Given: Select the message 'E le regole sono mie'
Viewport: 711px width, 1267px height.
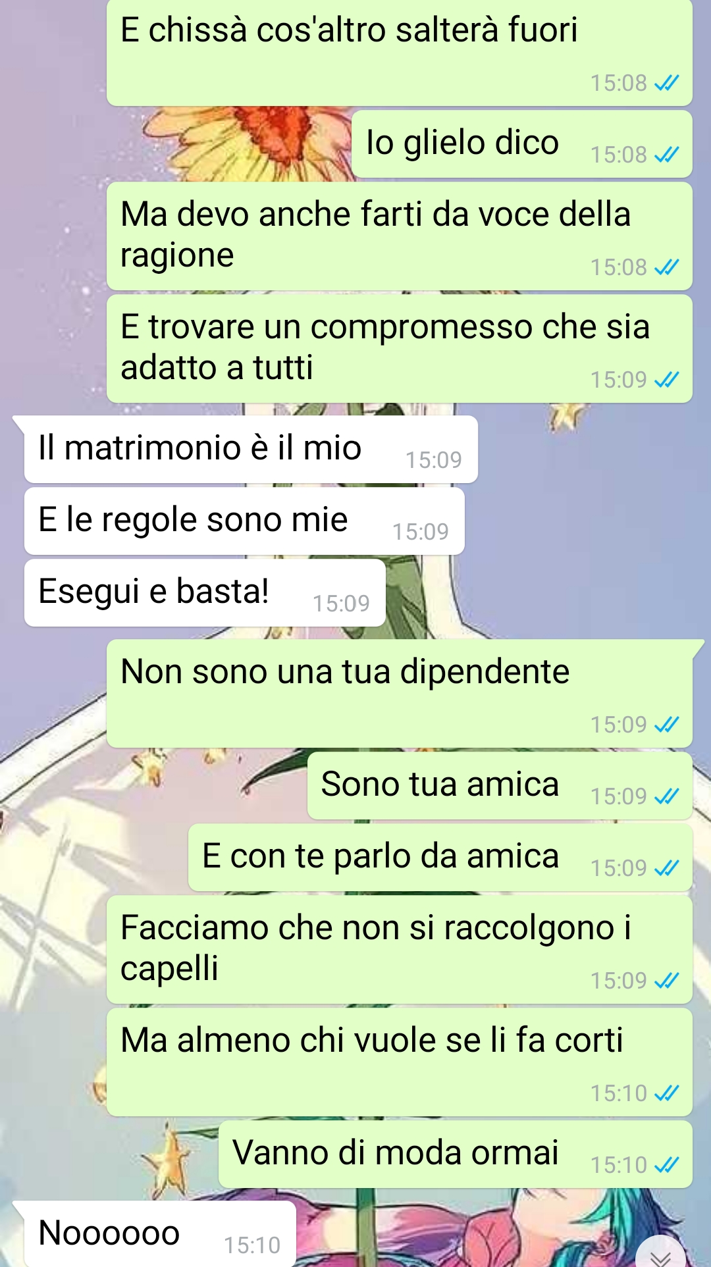Looking at the screenshot, I should 244,521.
